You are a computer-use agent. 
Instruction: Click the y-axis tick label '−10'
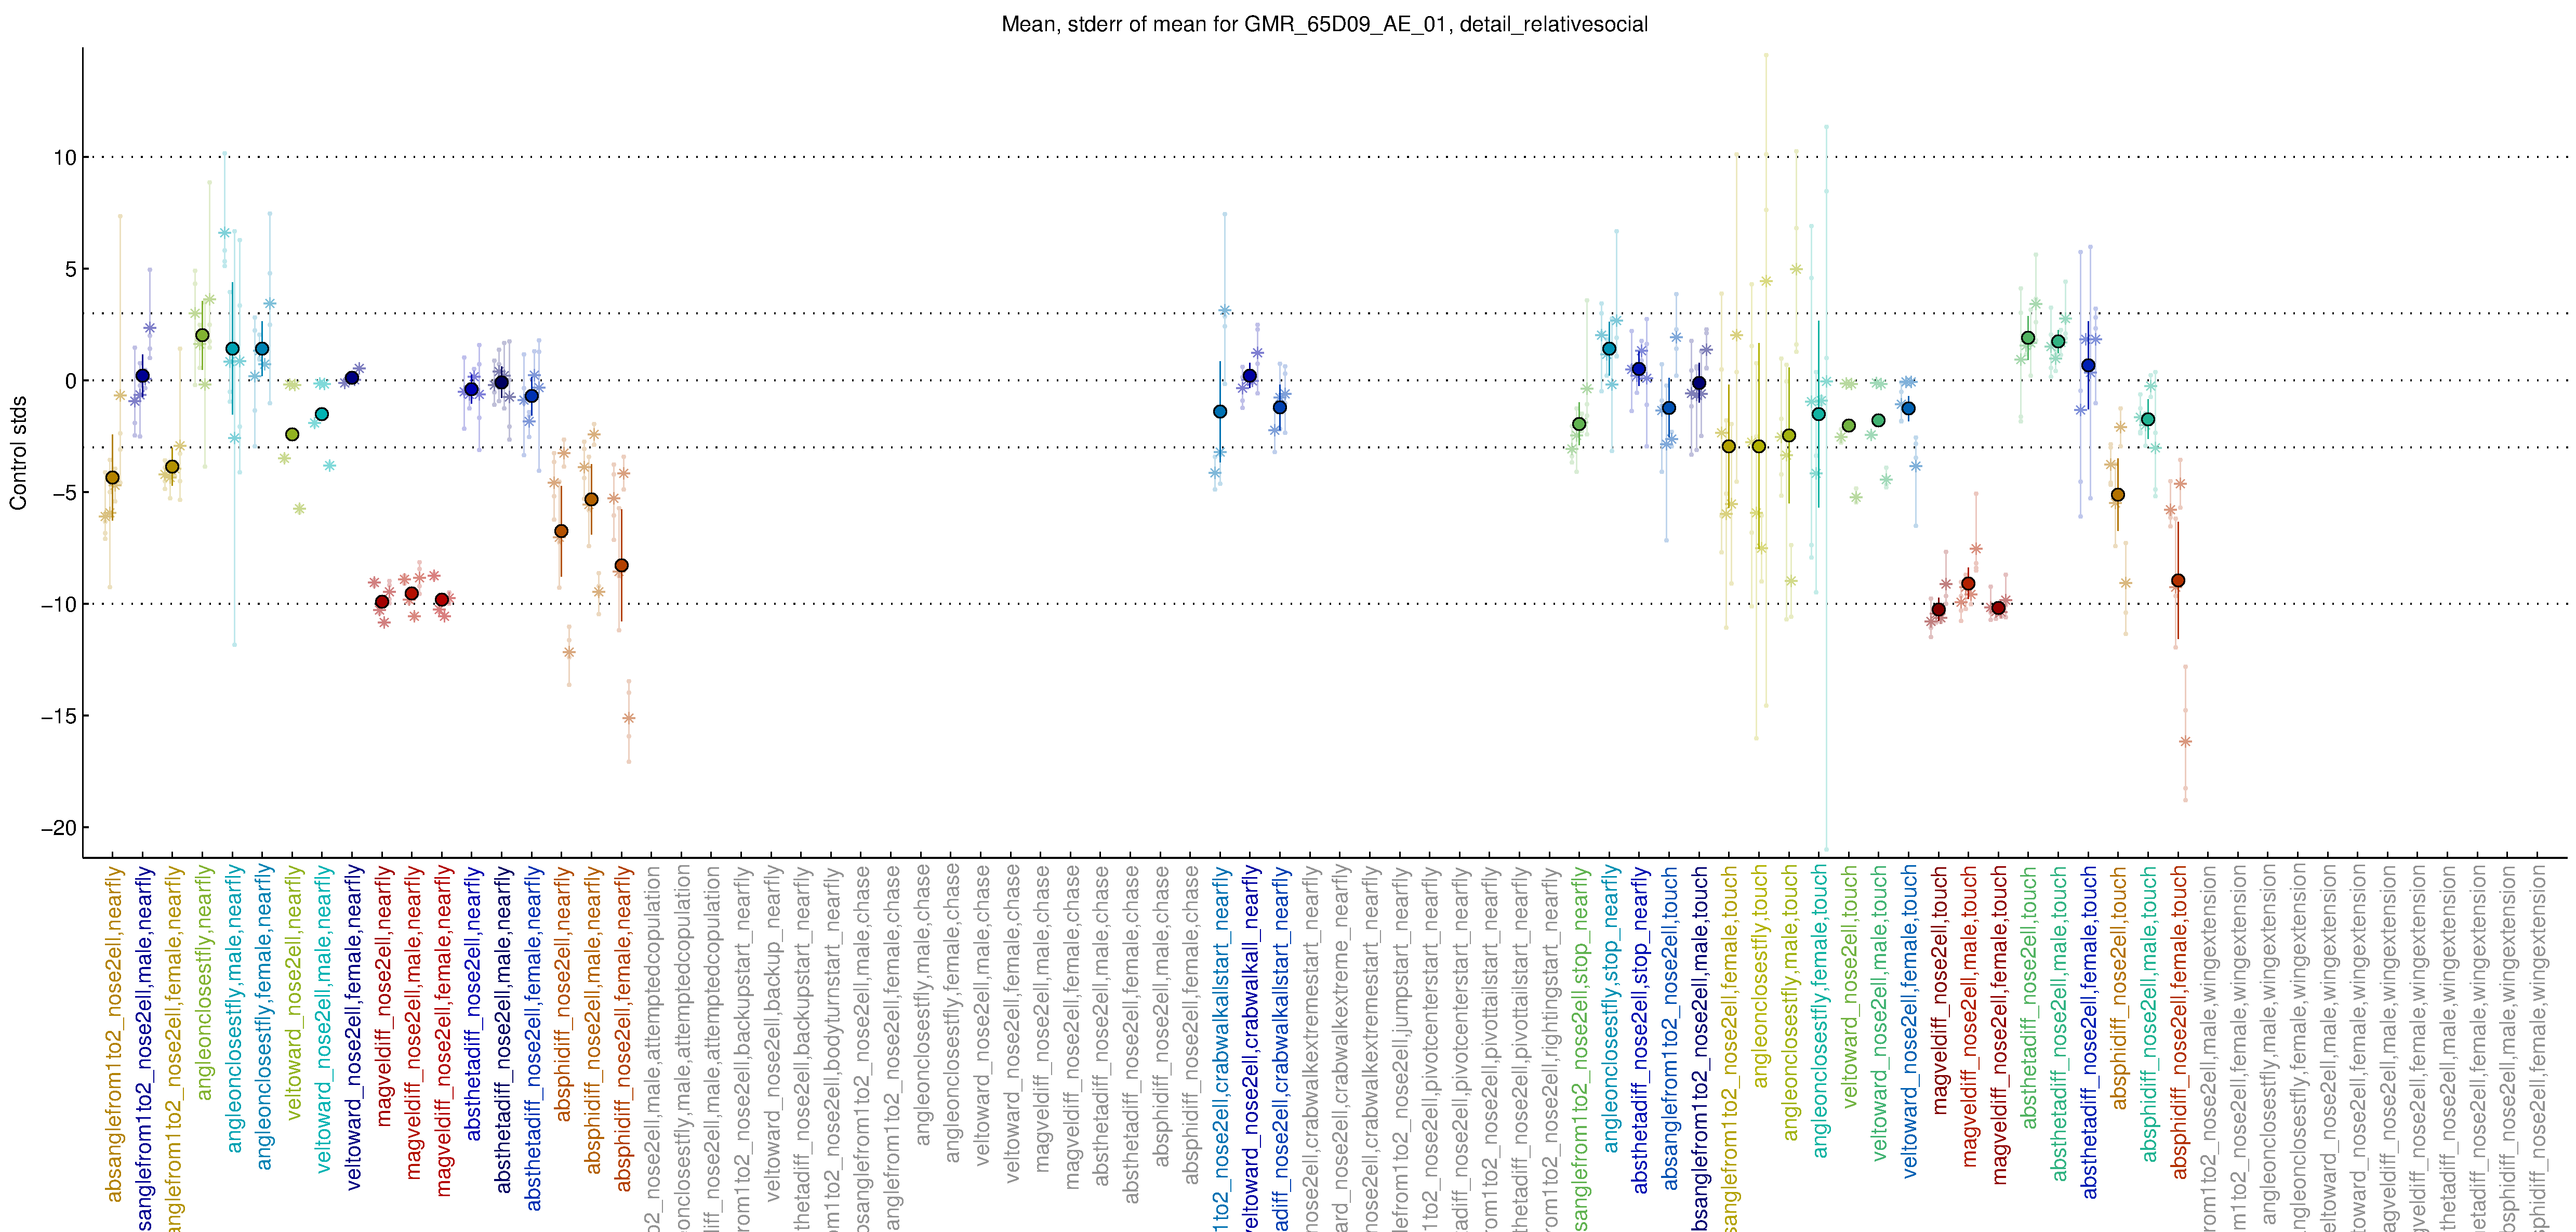pyautogui.click(x=58, y=604)
